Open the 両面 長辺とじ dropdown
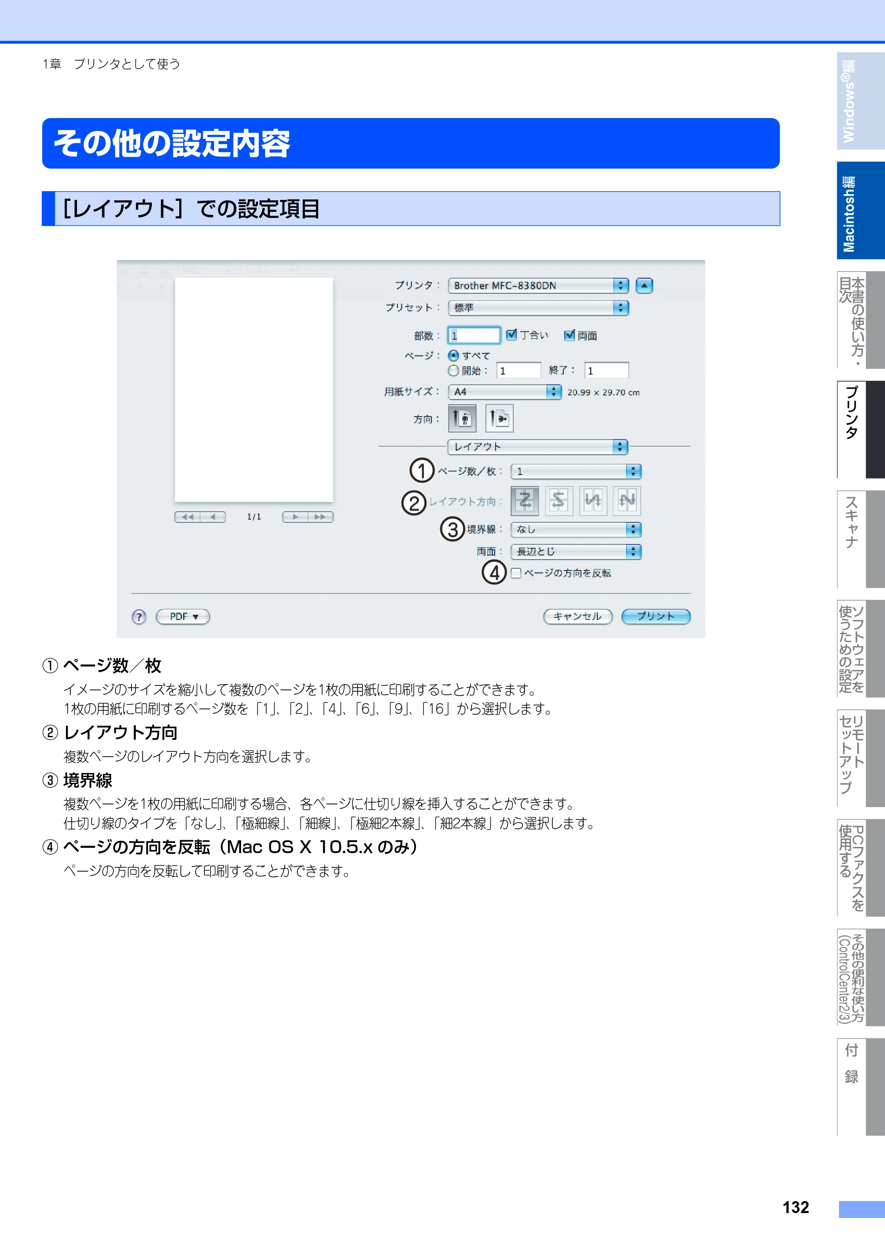Viewport: 885px width, 1252px height. 576,552
